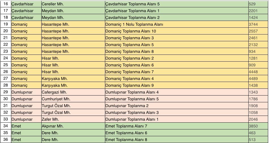Select cell Çavdarhisar Toplanma Alanı 1
This screenshot has height=143, width=269.
pyautogui.click(x=176, y=11)
